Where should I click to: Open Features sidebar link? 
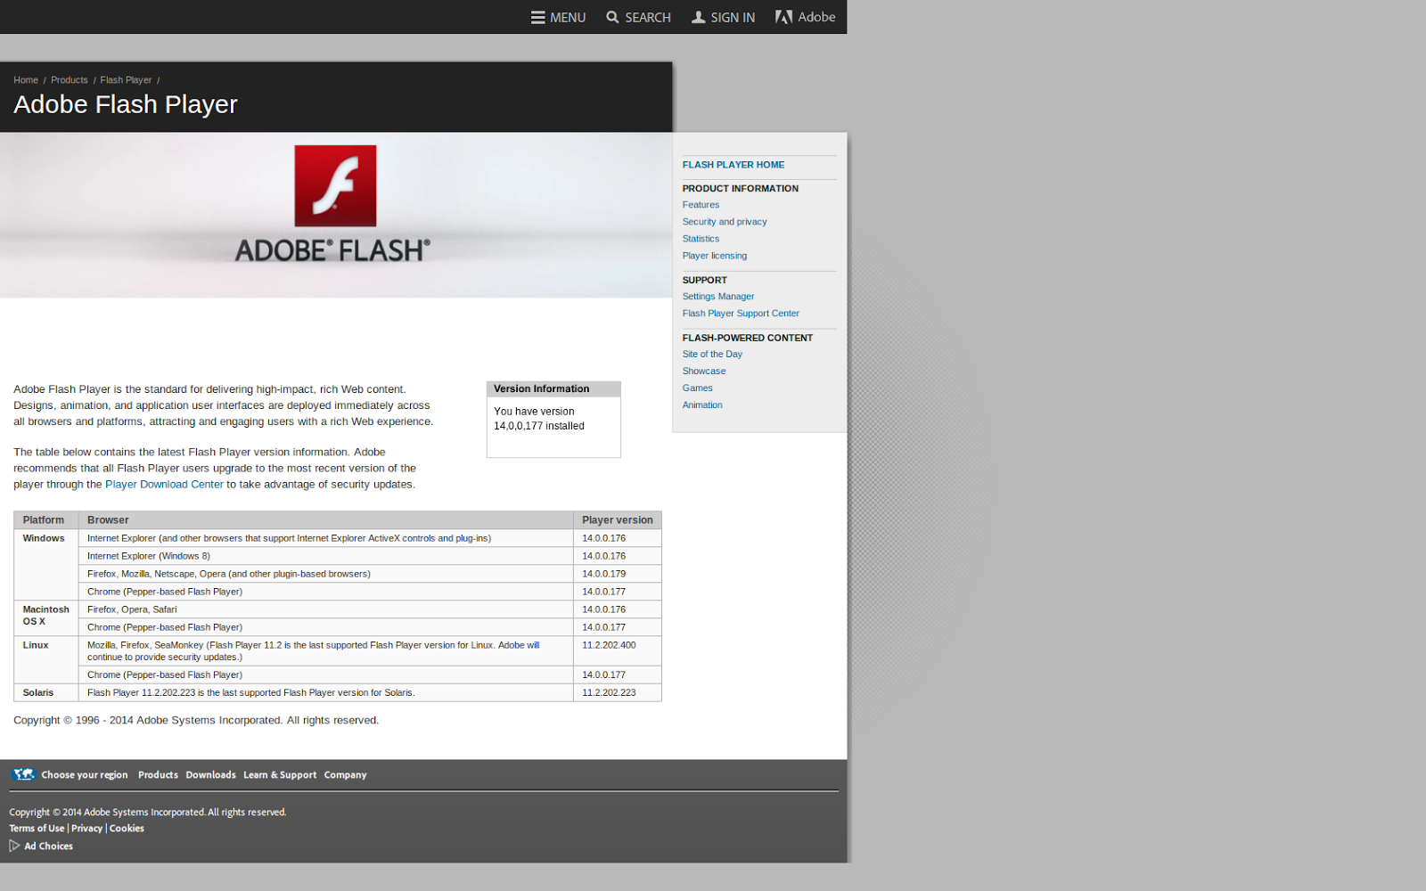tap(701, 205)
